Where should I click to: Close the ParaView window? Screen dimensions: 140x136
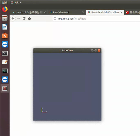click(x=99, y=50)
